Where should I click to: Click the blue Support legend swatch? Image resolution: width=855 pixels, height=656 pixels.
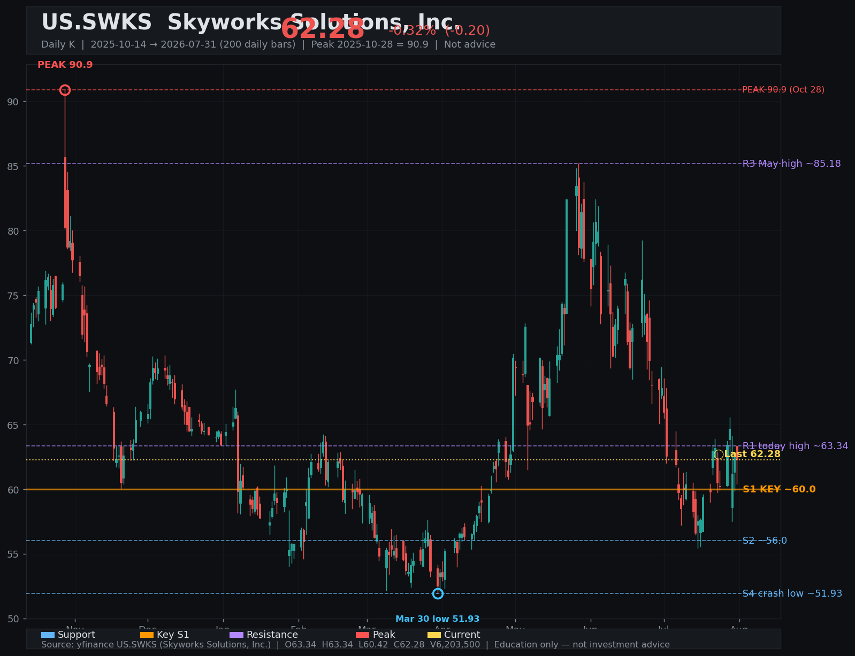coord(48,635)
